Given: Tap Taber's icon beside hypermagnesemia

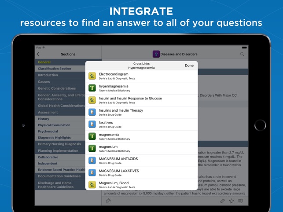Looking at the screenshot, I should 92,88.
